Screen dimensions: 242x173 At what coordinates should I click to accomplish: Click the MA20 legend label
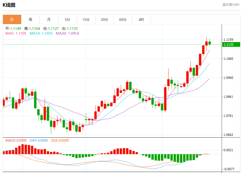coord(67,33)
